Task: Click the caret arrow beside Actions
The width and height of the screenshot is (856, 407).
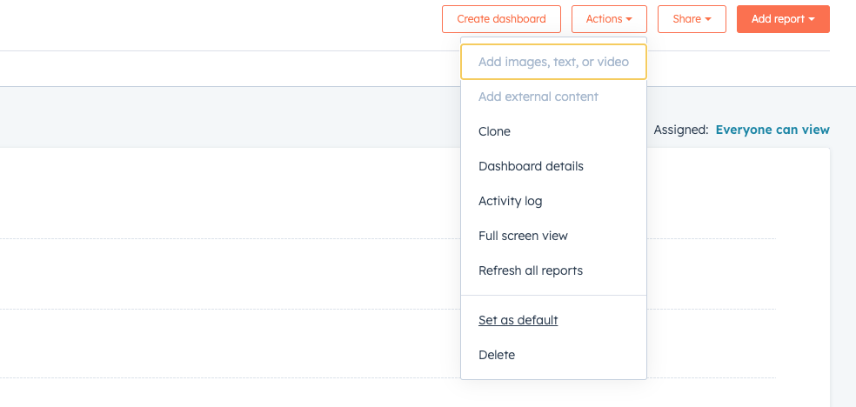Action: [x=629, y=20]
